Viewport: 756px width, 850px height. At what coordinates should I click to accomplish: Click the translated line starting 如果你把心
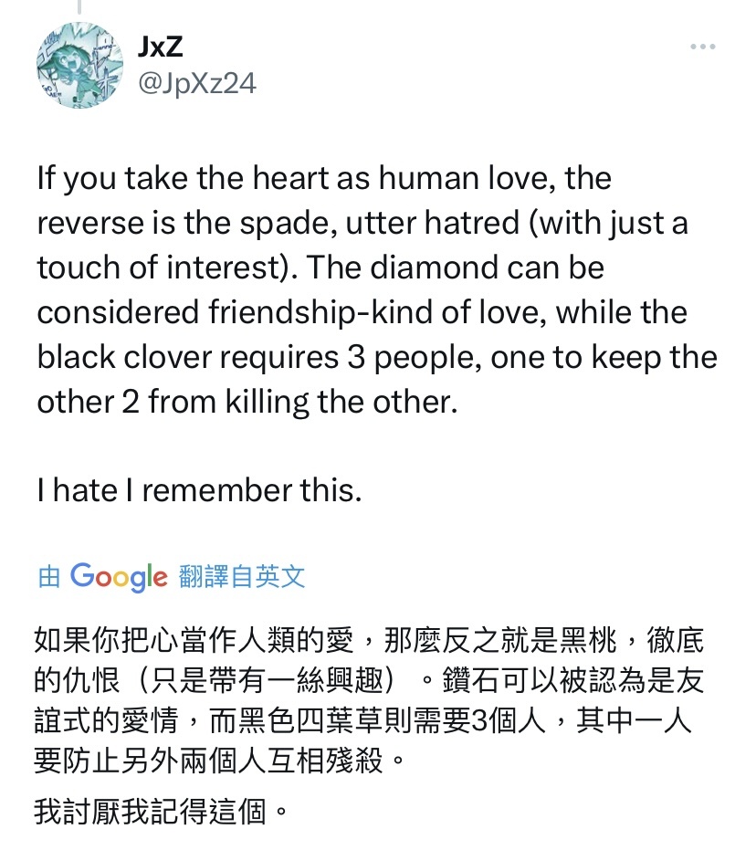(x=369, y=640)
